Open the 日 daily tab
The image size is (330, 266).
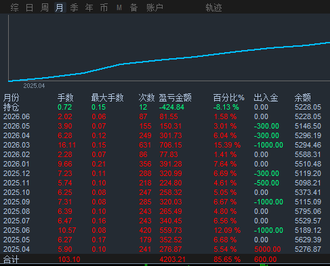pyautogui.click(x=30, y=8)
